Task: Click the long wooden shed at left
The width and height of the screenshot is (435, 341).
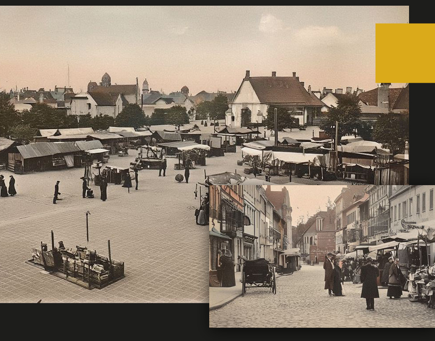Action: click(45, 156)
